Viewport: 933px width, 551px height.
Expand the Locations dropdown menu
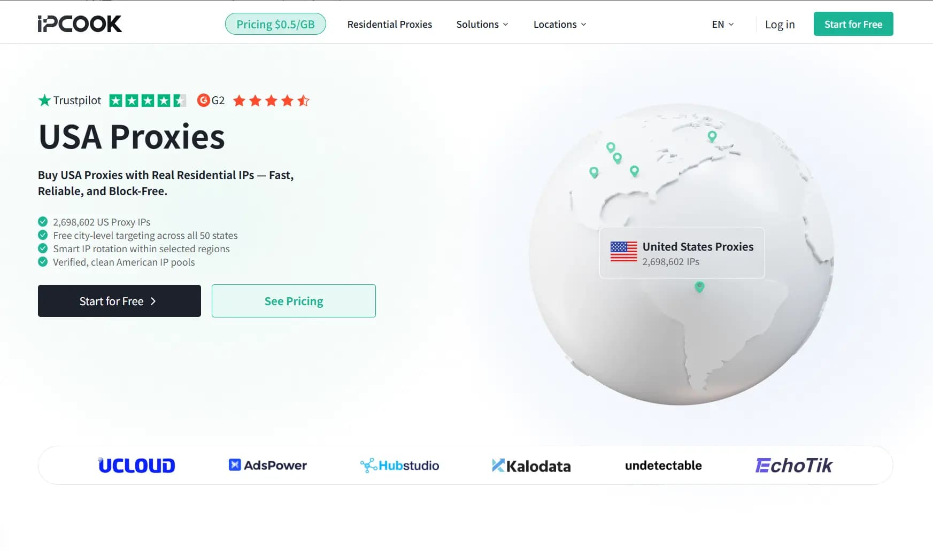[560, 25]
